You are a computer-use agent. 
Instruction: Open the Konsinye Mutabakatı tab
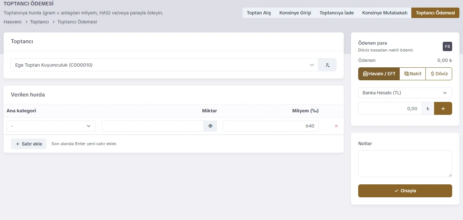coord(385,13)
